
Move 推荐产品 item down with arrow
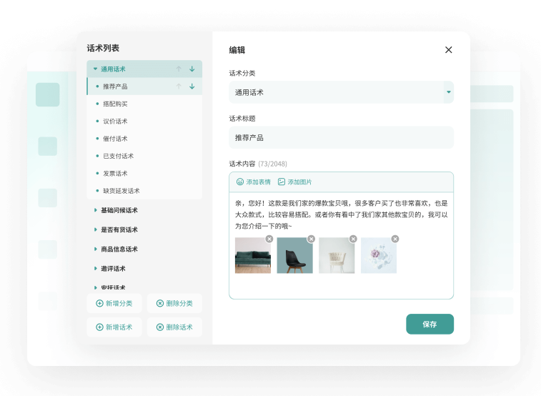click(192, 86)
